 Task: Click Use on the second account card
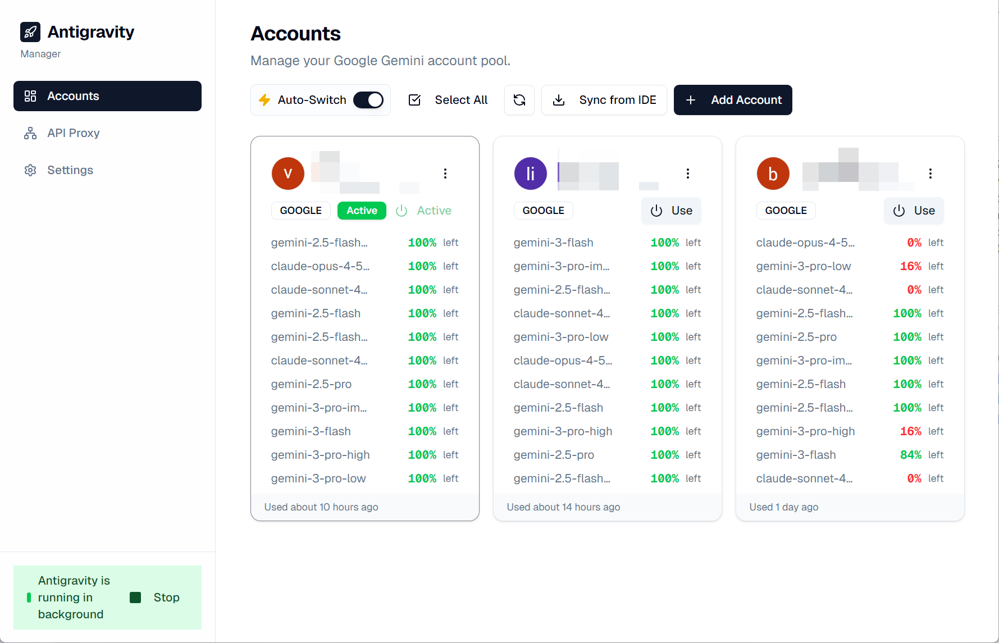[671, 211]
